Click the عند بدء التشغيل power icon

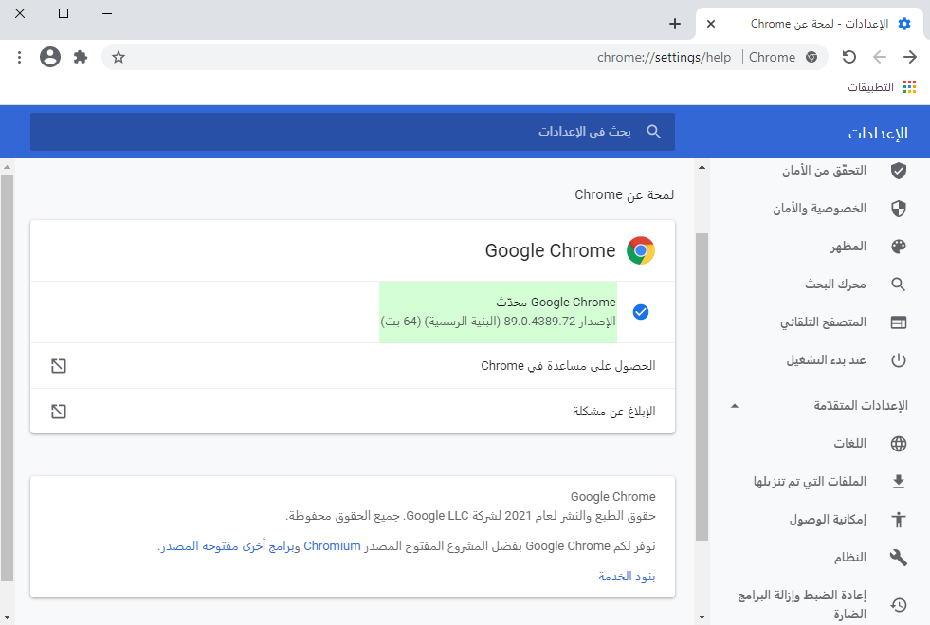[899, 360]
